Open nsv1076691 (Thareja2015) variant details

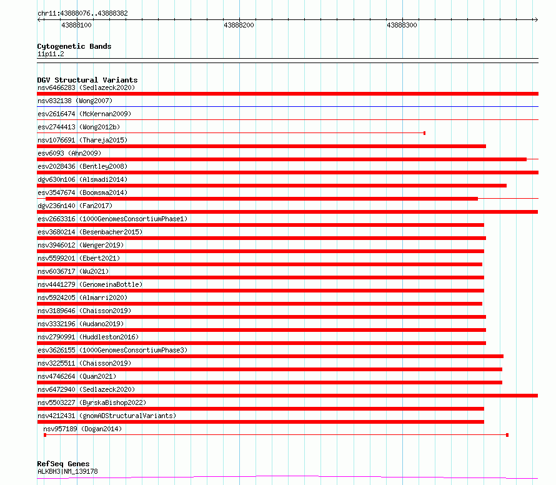(x=82, y=140)
